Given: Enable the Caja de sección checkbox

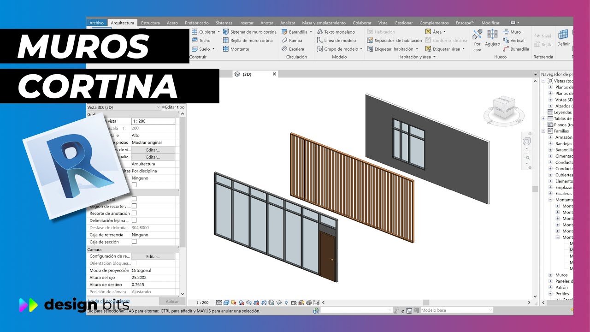Looking at the screenshot, I should (x=134, y=242).
